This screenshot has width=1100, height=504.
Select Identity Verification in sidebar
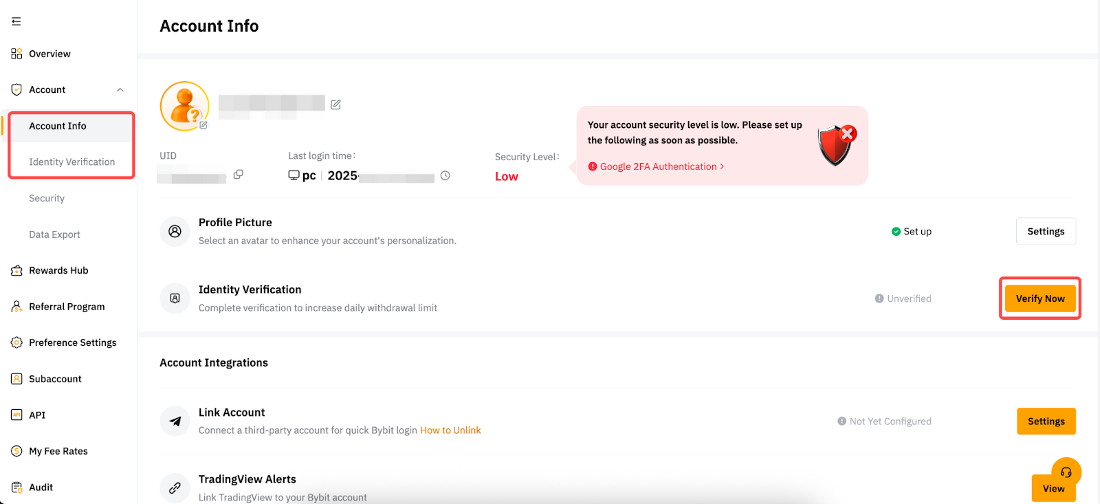(x=71, y=162)
